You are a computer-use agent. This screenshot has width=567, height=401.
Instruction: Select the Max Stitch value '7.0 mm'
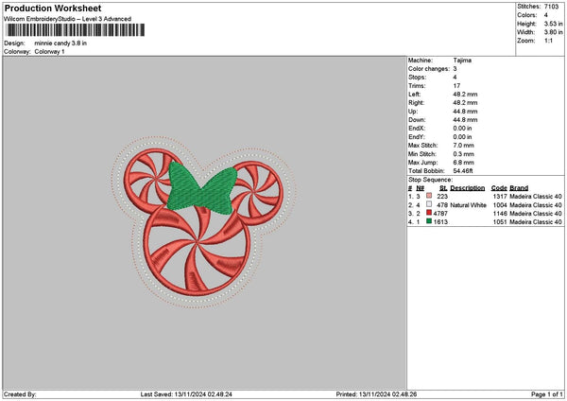[464, 146]
